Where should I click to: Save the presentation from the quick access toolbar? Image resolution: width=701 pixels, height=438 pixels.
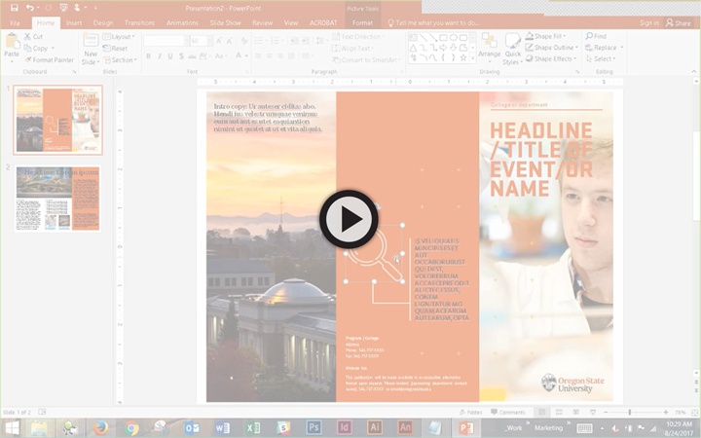15,8
